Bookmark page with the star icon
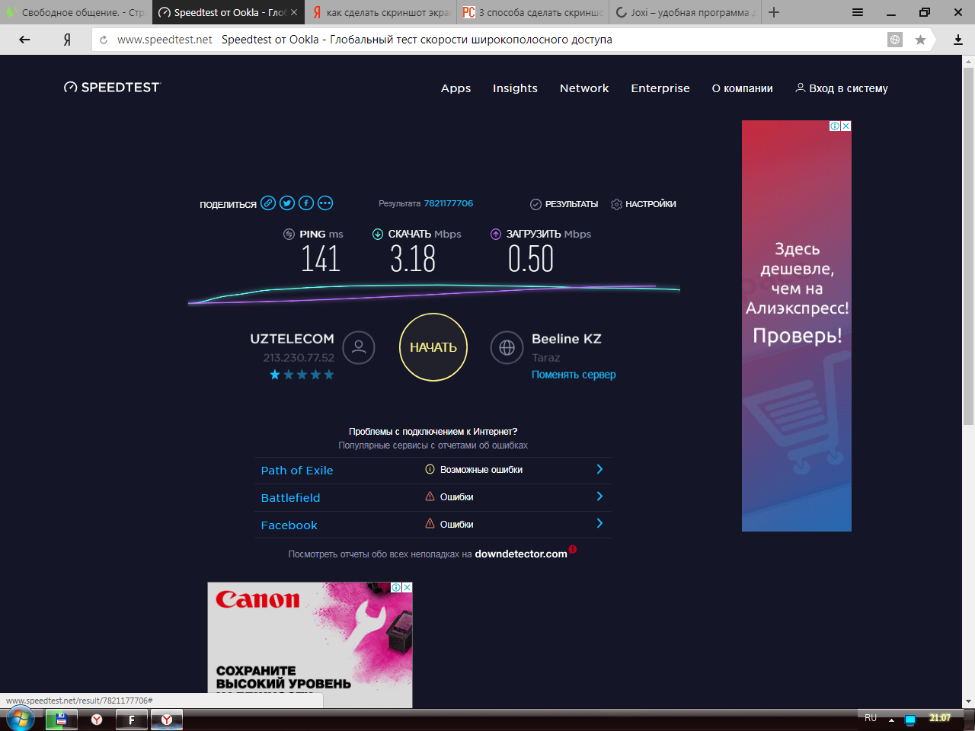This screenshot has height=731, width=975. (x=920, y=40)
